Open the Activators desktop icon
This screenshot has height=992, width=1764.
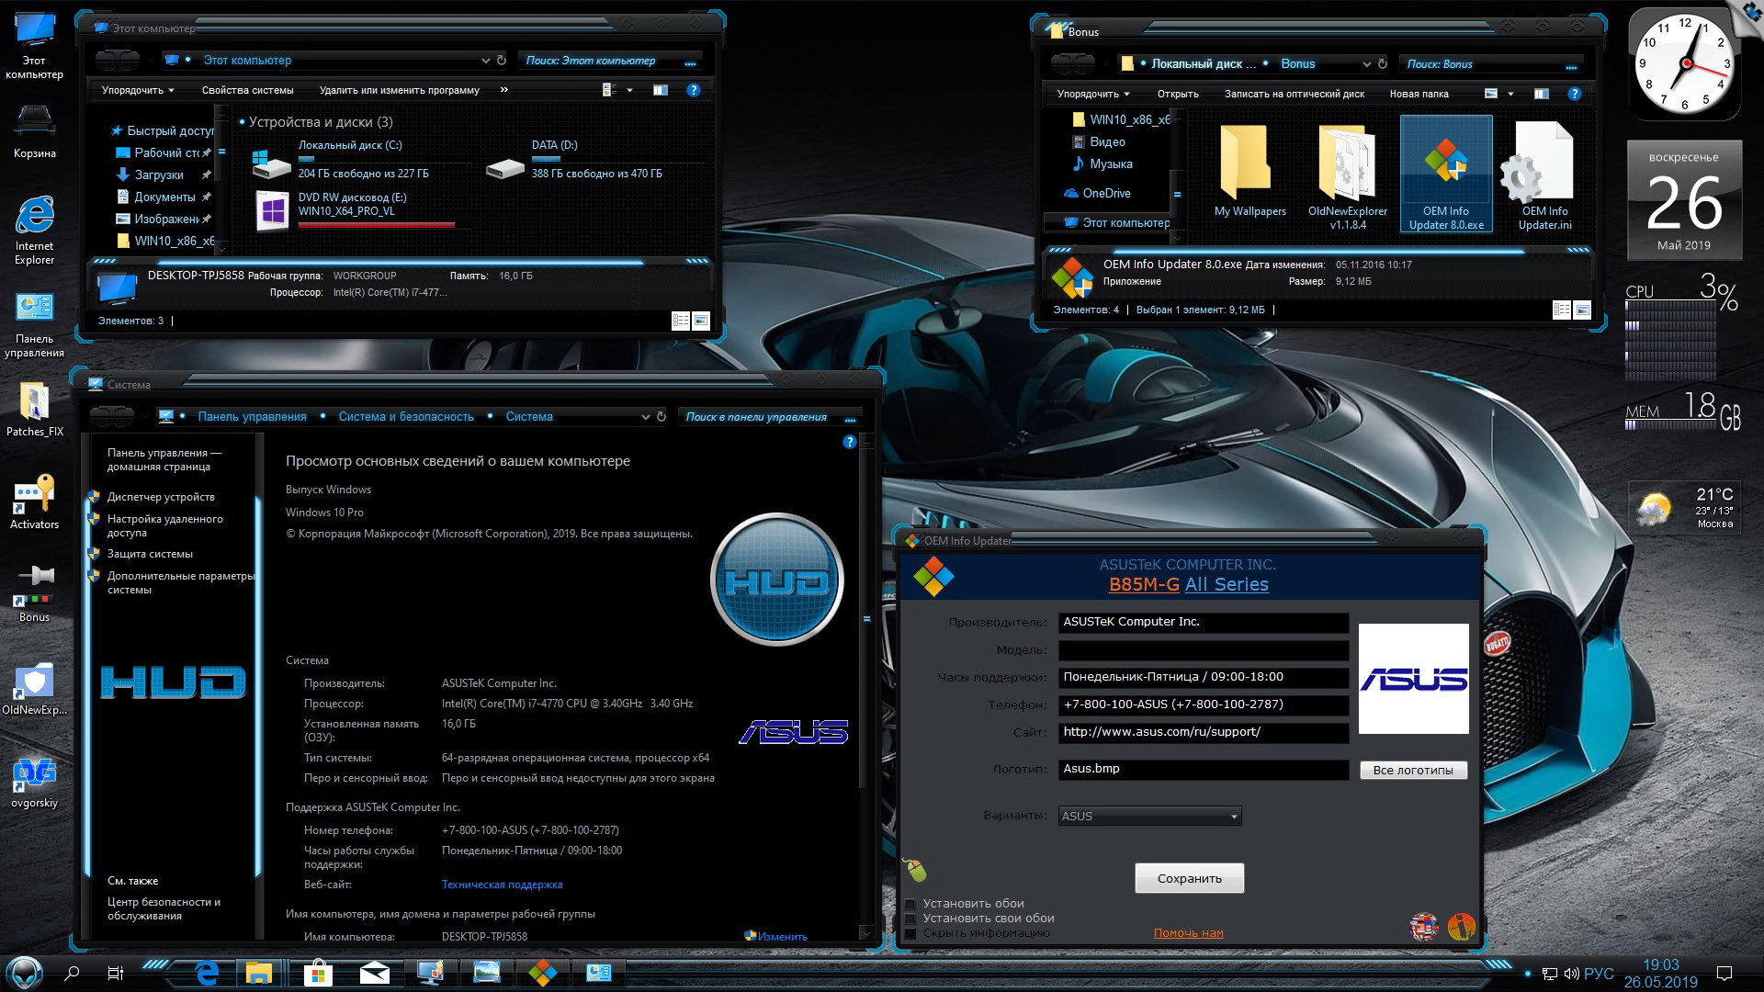pos(34,502)
